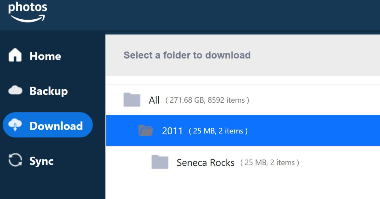The height and width of the screenshot is (199, 380).
Task: Click the Seneca Rocks folder icon
Action: pos(160,162)
